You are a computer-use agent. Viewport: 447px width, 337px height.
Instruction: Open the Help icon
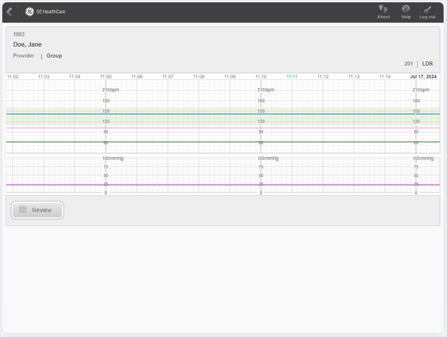click(x=406, y=9)
